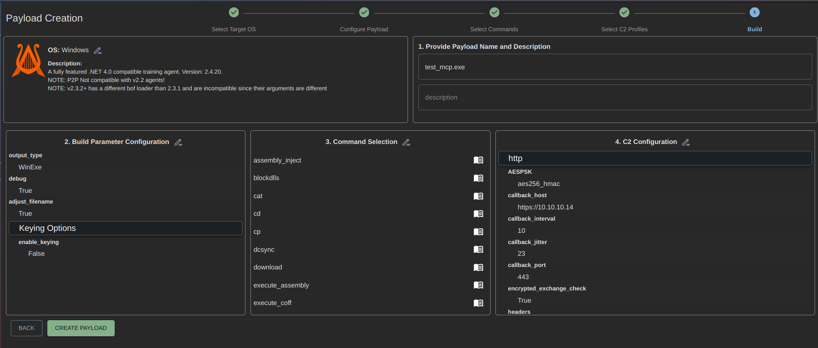
Task: Select the assembly_inject command text
Action: pos(277,160)
